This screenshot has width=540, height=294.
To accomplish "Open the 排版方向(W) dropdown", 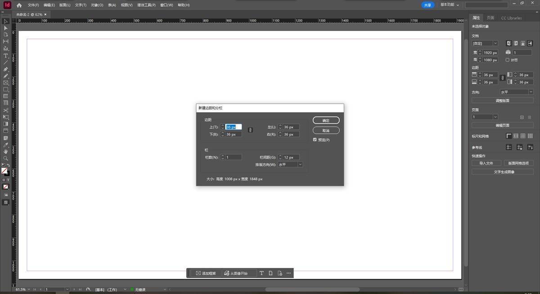I will 290,165.
